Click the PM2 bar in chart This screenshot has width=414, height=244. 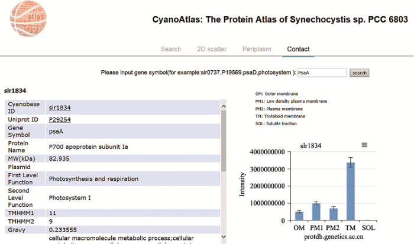click(x=334, y=213)
